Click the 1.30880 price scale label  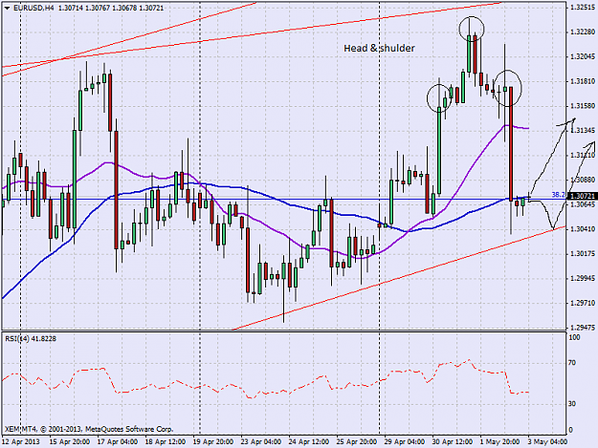point(583,180)
